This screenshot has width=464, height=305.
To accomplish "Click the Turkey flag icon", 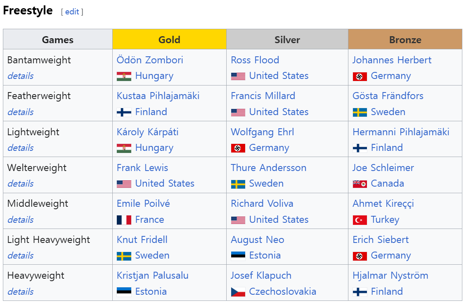I will [x=360, y=220].
